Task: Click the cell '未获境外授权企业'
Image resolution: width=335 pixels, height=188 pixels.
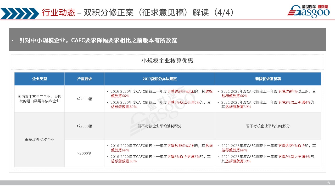Action: (x=40, y=140)
